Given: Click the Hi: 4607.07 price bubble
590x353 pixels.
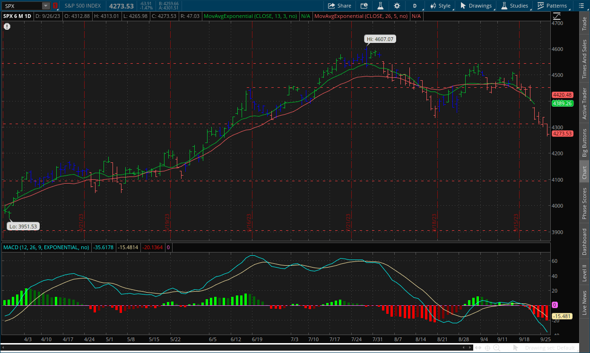Looking at the screenshot, I should (380, 39).
